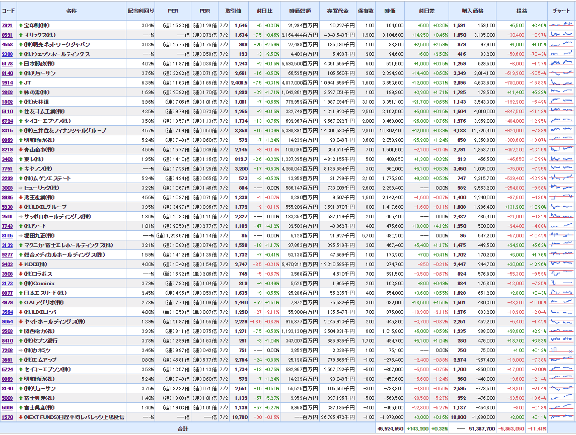The image size is (576, 435).
Task: Click the green up arrow beside キヤノン(株)
Action: click(21, 168)
